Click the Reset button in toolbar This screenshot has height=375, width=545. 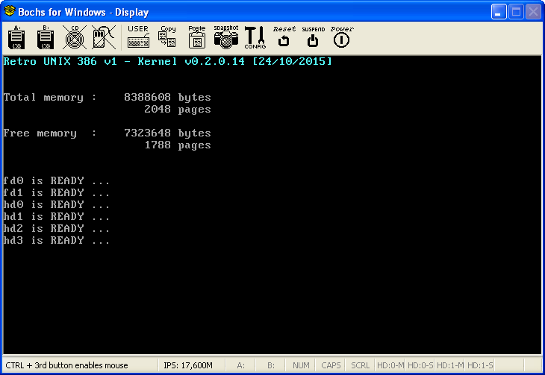point(284,37)
